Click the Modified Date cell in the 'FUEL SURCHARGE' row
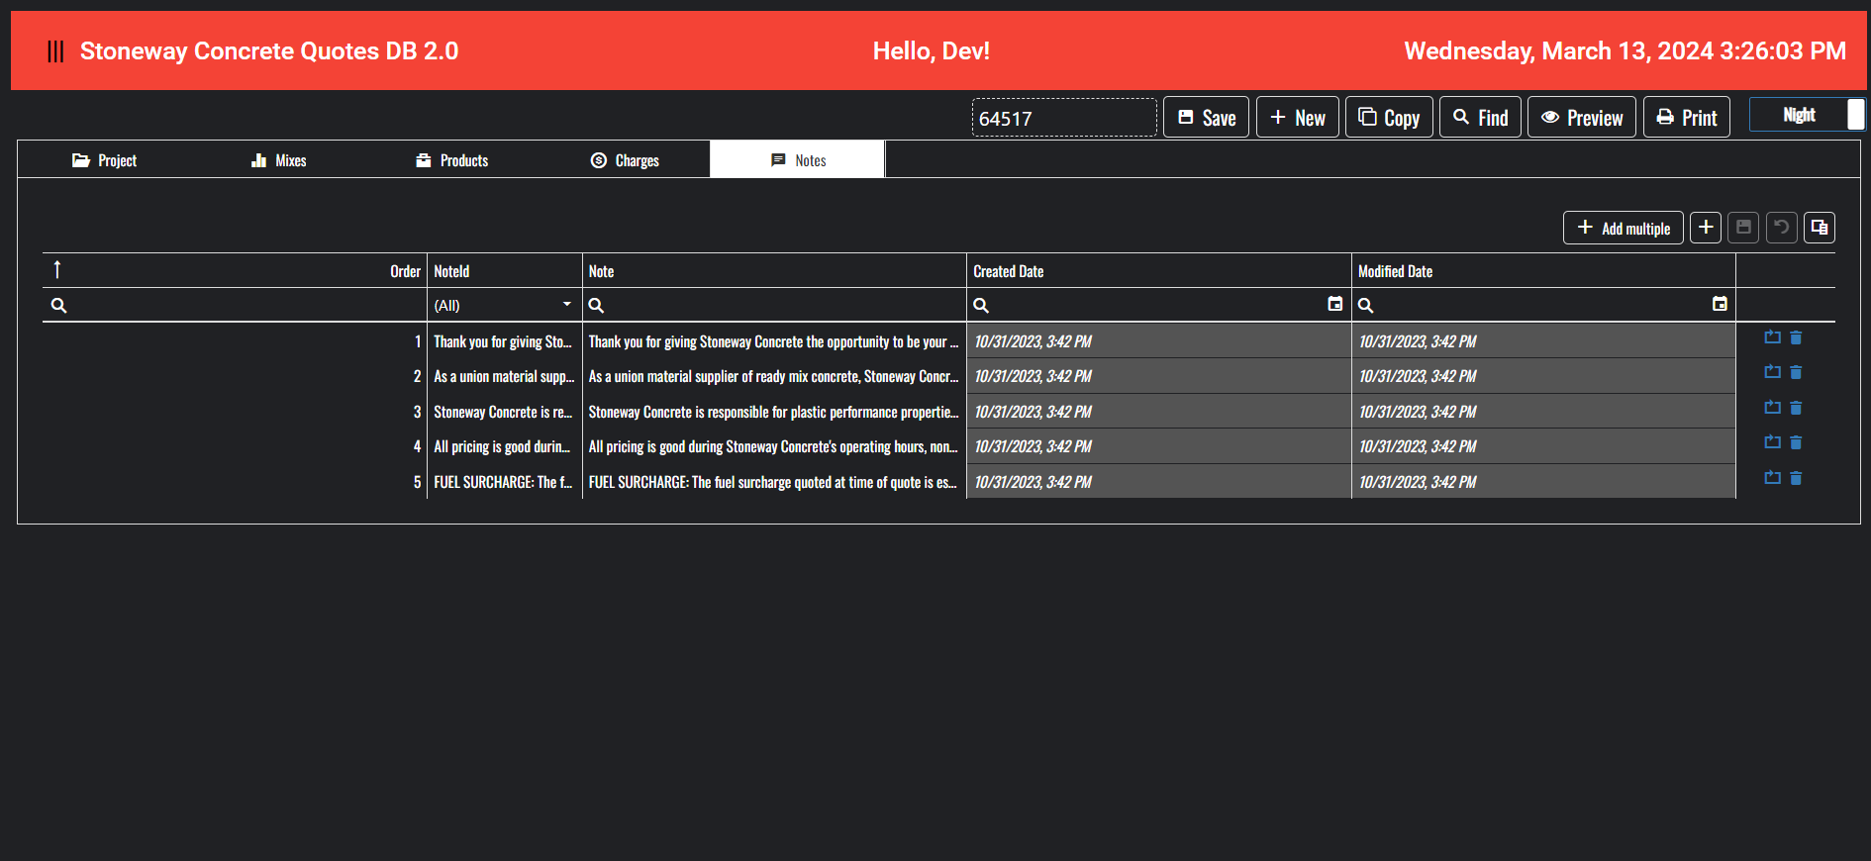This screenshot has height=861, width=1871. [x=1543, y=482]
